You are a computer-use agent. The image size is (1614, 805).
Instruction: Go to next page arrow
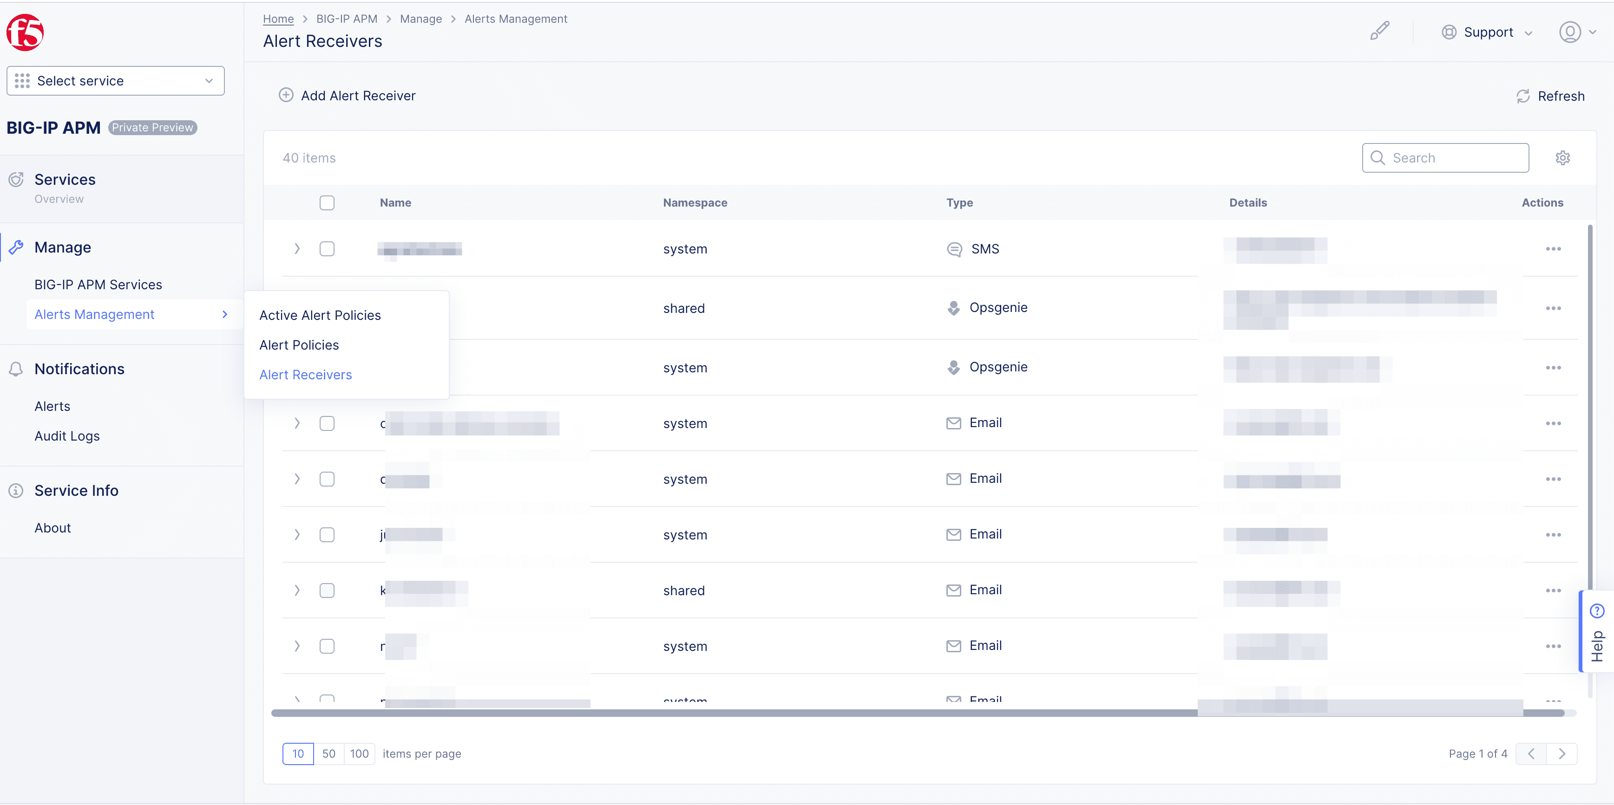(x=1562, y=753)
